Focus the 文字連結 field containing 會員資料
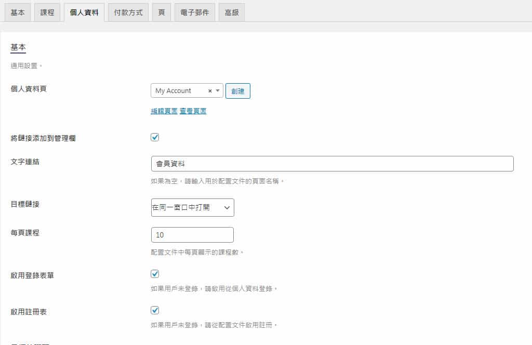Viewport: 532px width, 345px height. point(332,164)
